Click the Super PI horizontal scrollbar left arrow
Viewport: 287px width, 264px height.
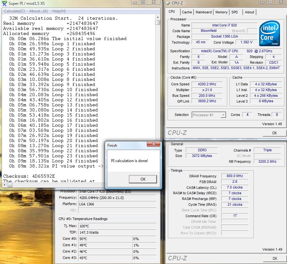(x=4, y=185)
